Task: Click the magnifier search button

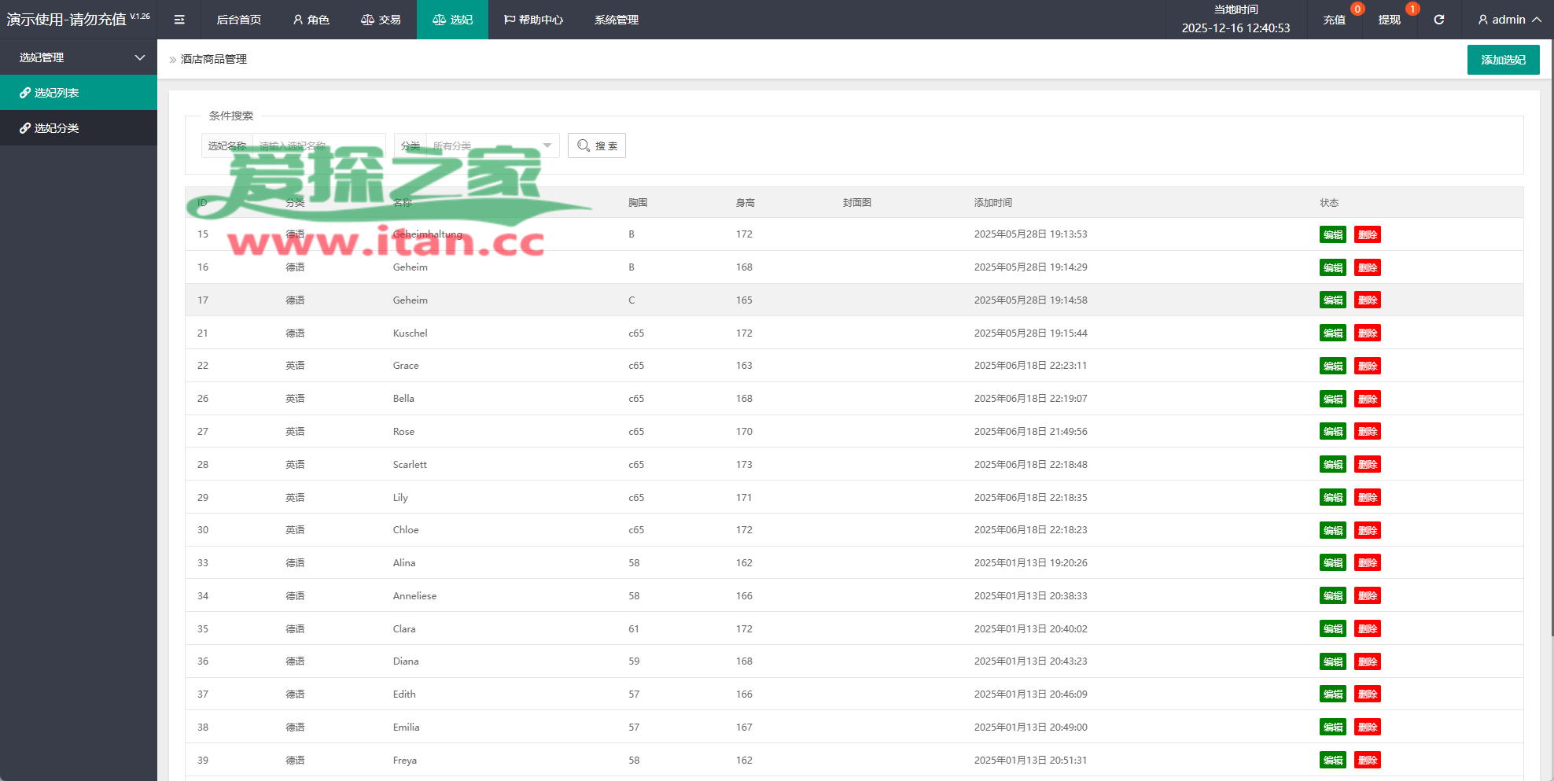Action: [x=596, y=146]
